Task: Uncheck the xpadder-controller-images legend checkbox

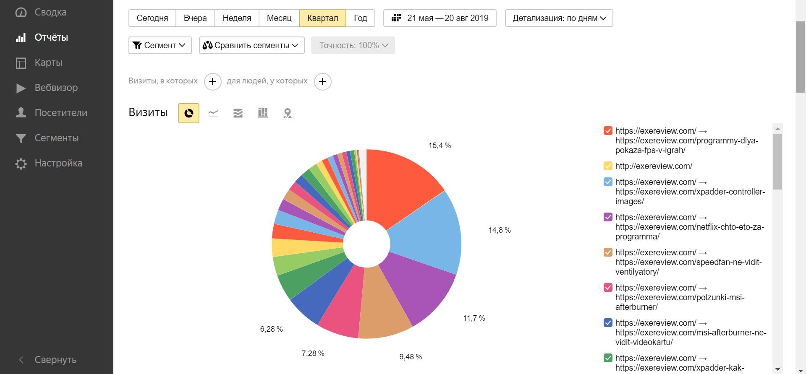Action: tap(608, 182)
